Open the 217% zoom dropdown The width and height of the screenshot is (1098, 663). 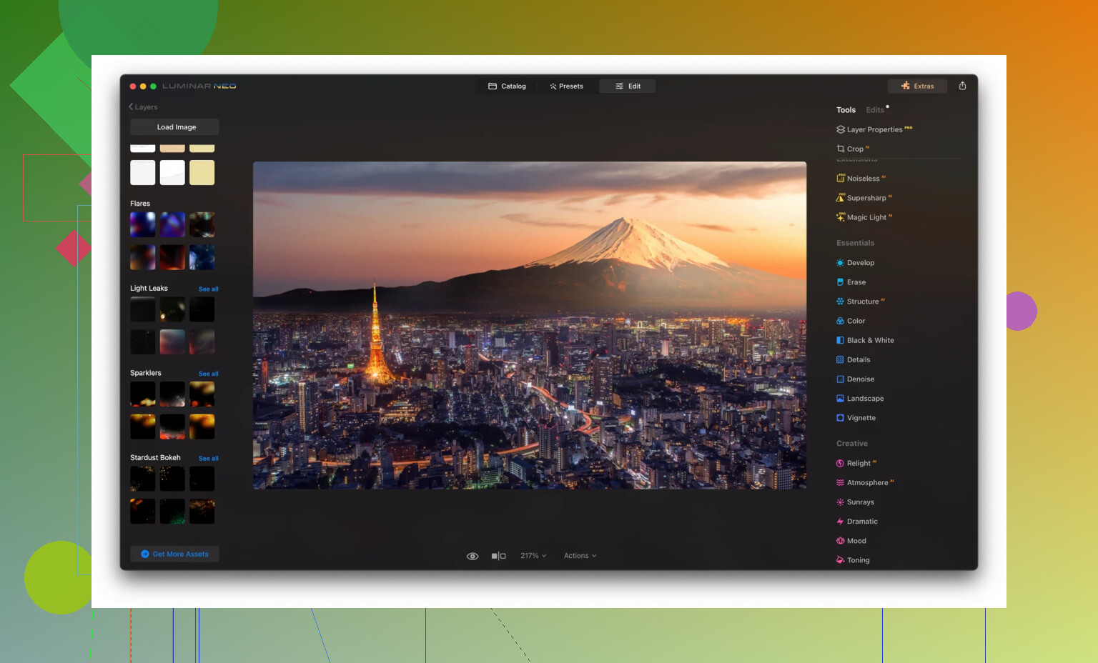tap(533, 556)
